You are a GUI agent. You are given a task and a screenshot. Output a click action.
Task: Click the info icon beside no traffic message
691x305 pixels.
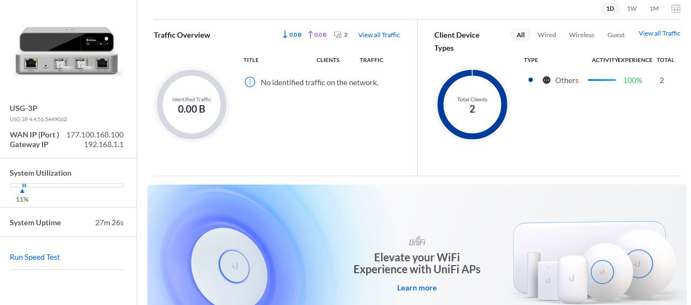[249, 82]
